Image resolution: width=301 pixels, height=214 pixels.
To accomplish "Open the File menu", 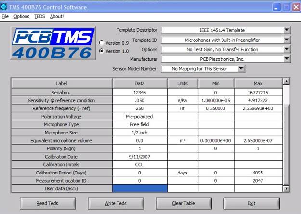I will pyautogui.click(x=5, y=17).
